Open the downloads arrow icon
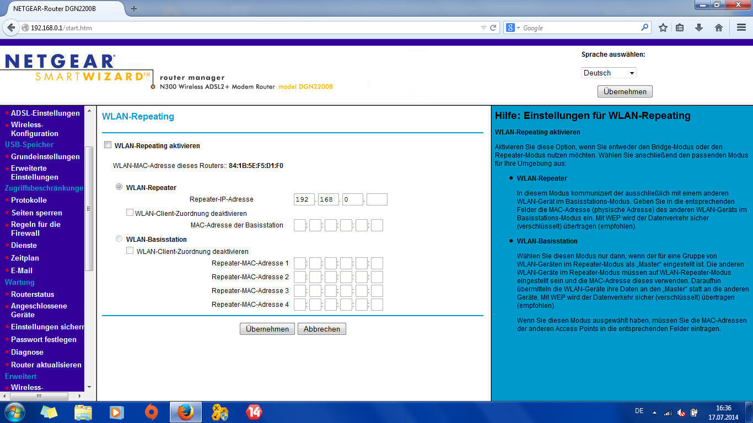 [699, 28]
